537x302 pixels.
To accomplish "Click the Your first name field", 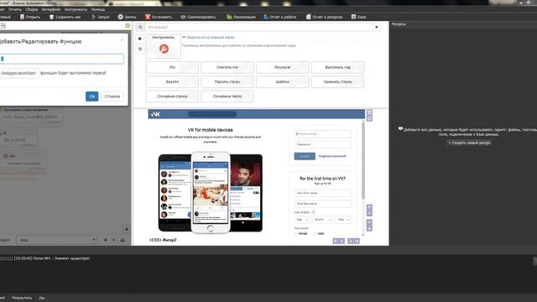I will [322, 193].
